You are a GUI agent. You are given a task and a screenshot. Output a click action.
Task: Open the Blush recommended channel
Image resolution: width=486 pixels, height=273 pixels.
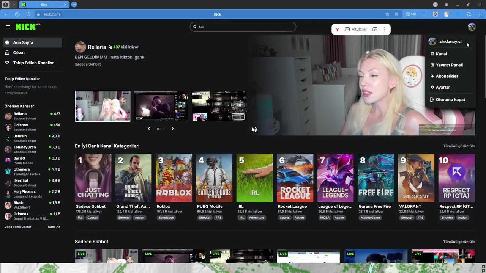tap(32, 205)
